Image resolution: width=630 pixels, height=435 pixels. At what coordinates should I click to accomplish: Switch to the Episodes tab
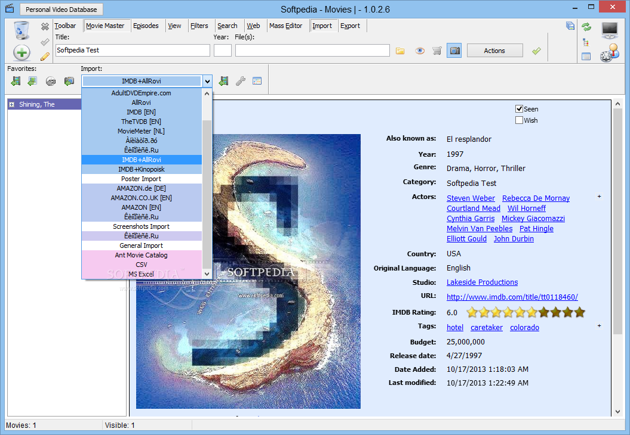(146, 26)
